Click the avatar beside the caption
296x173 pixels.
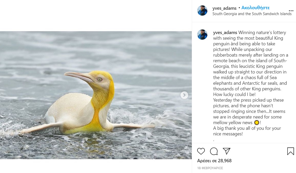point(202,35)
